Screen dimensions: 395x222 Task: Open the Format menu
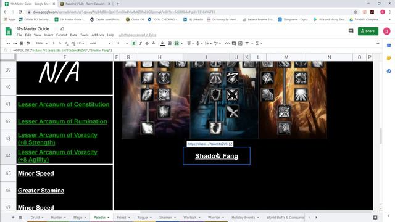62,35
